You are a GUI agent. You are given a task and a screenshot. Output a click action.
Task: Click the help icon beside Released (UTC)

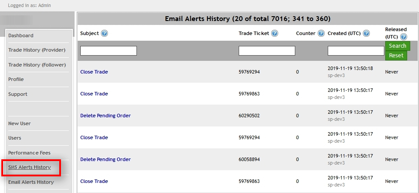404,37
